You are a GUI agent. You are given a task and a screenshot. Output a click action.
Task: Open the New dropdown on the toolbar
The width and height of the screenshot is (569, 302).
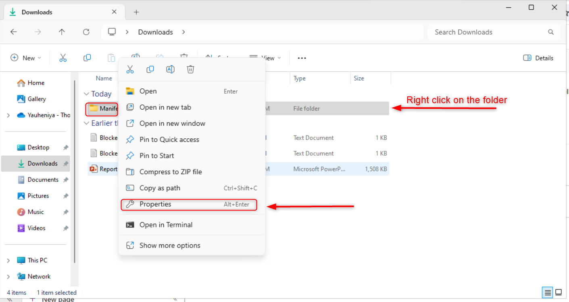pos(26,58)
